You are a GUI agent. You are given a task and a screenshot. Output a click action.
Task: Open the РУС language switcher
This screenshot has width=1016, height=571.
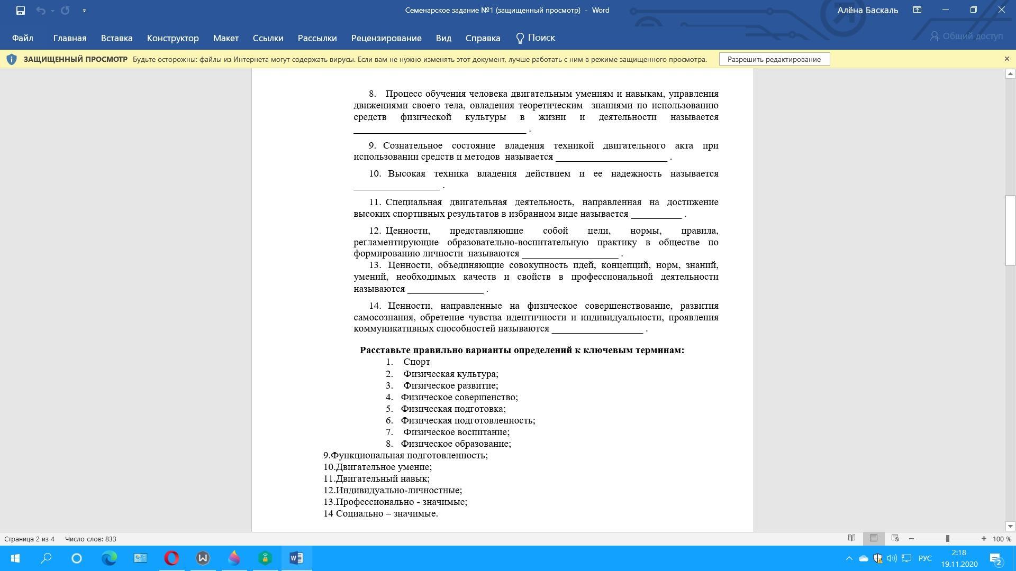point(925,558)
